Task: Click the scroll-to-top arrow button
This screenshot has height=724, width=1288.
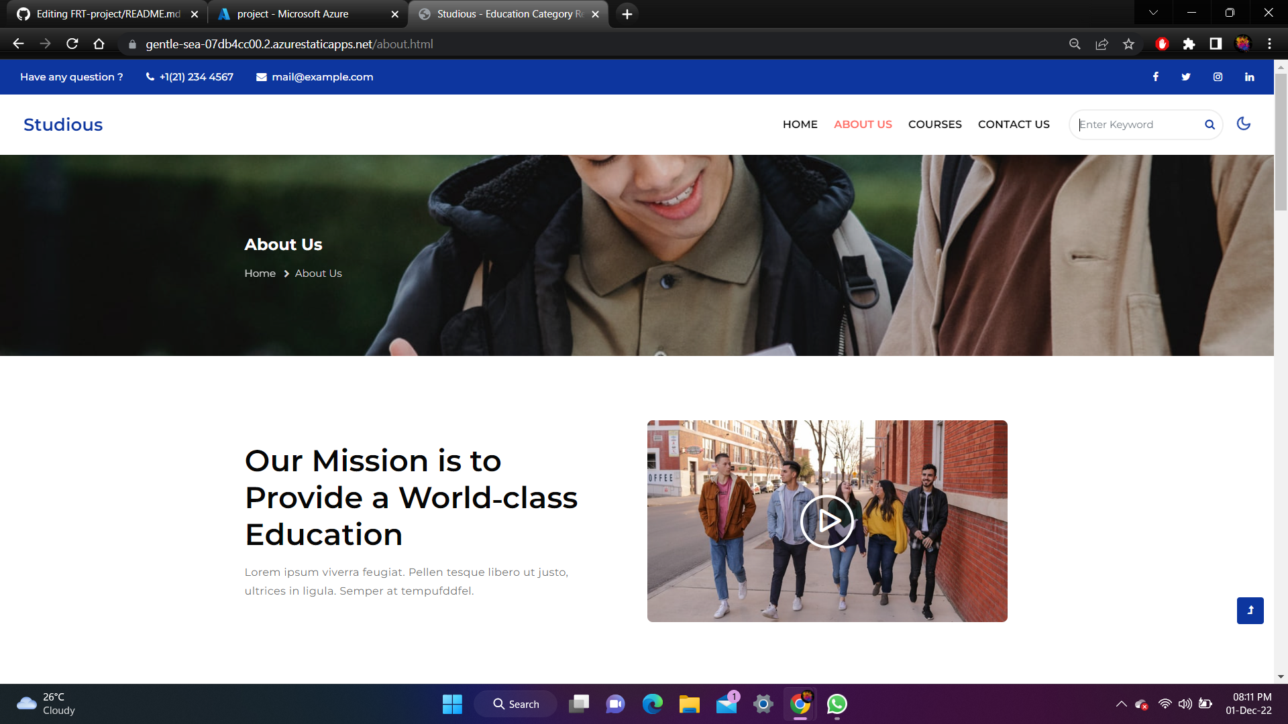Action: tap(1250, 610)
